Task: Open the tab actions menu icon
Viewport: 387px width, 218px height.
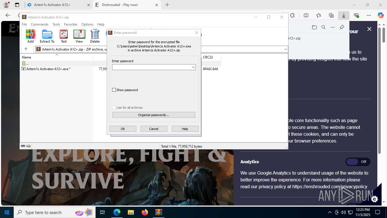Action: pos(17,5)
